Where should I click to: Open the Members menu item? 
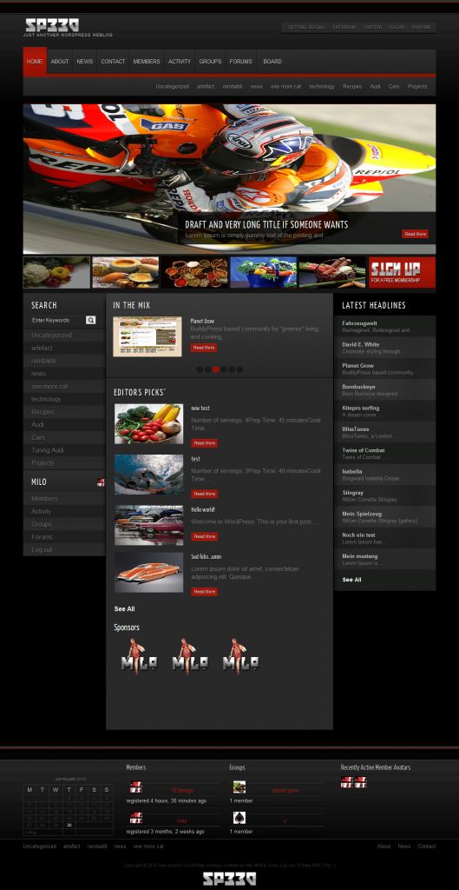coord(146,62)
